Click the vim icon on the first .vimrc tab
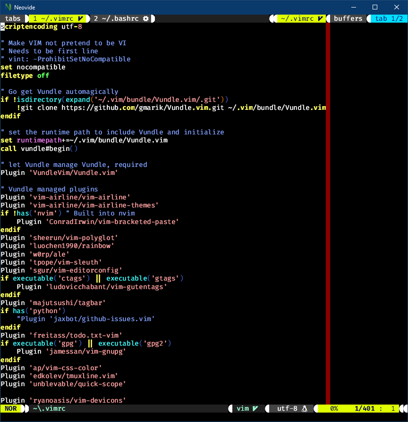The height and width of the screenshot is (422, 408). 80,18
